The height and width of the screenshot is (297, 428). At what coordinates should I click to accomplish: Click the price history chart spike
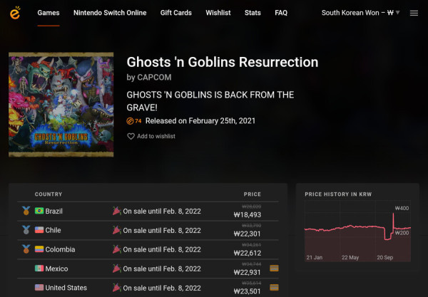393,221
